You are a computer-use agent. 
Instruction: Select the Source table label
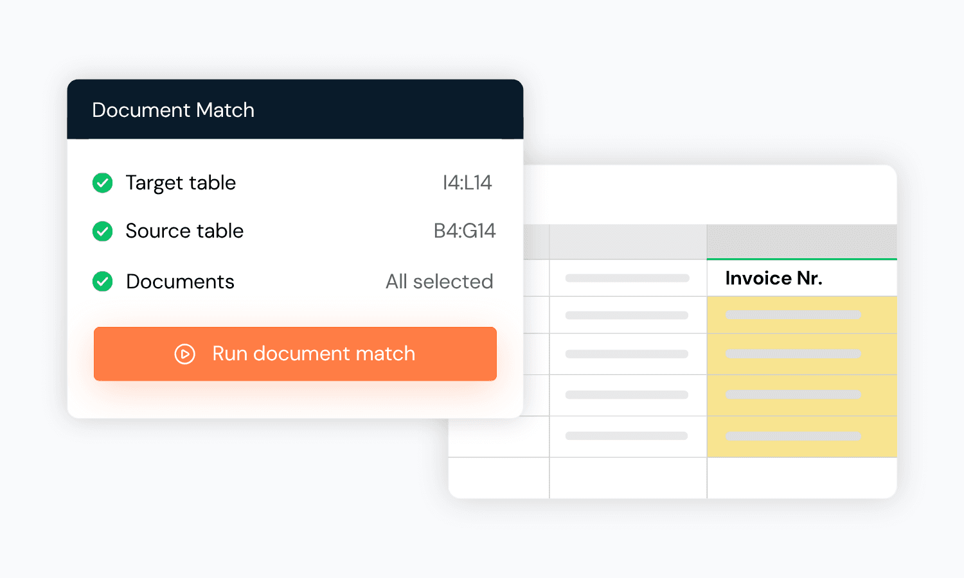click(x=184, y=231)
